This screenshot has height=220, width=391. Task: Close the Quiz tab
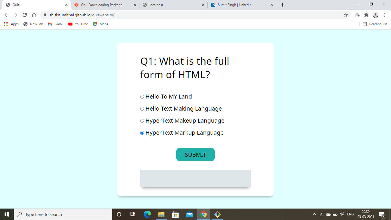(66, 5)
